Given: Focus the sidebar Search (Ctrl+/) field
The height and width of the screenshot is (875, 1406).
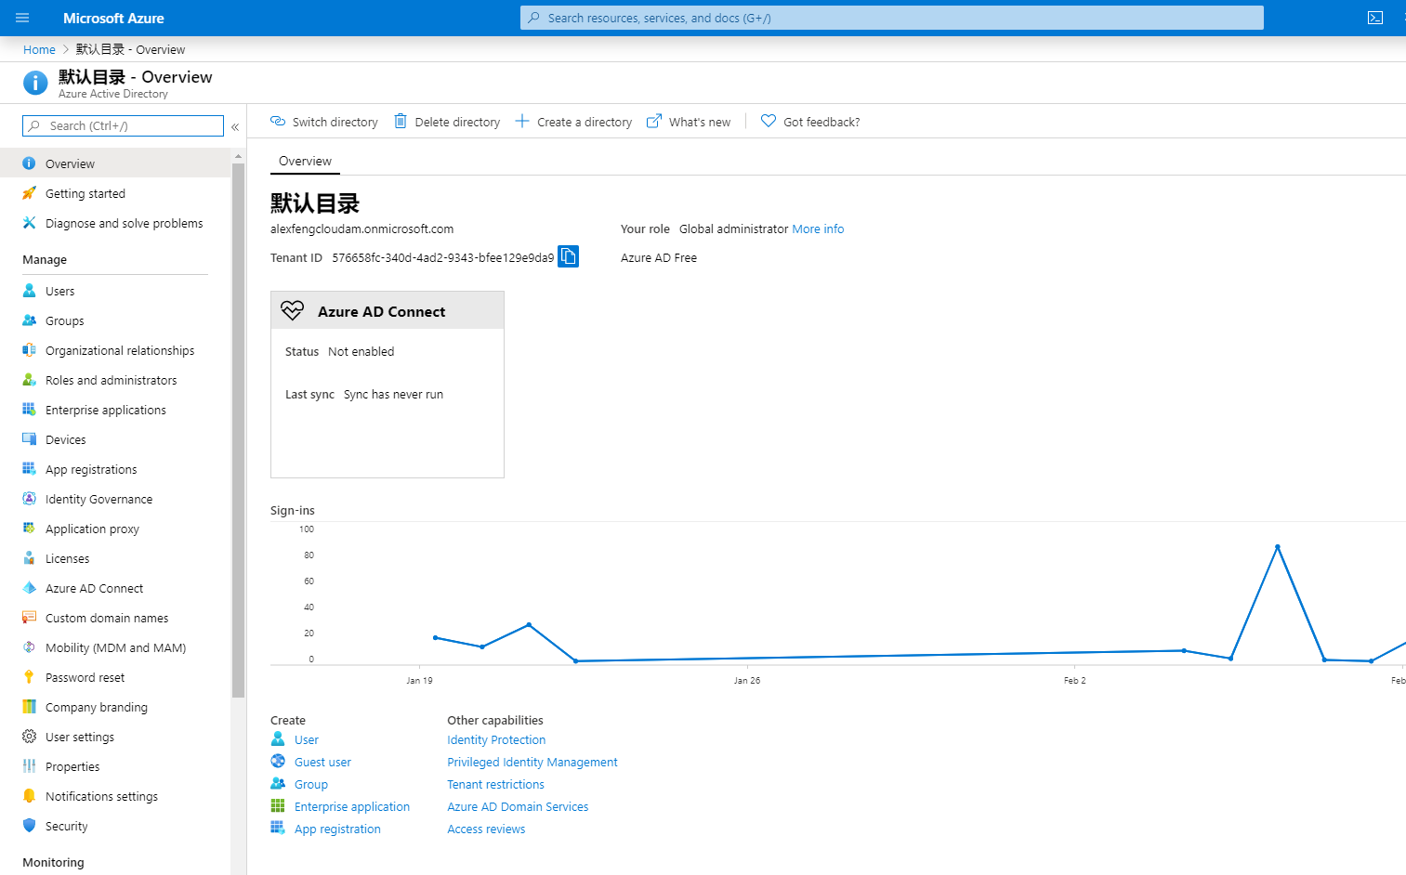Looking at the screenshot, I should click(x=123, y=125).
